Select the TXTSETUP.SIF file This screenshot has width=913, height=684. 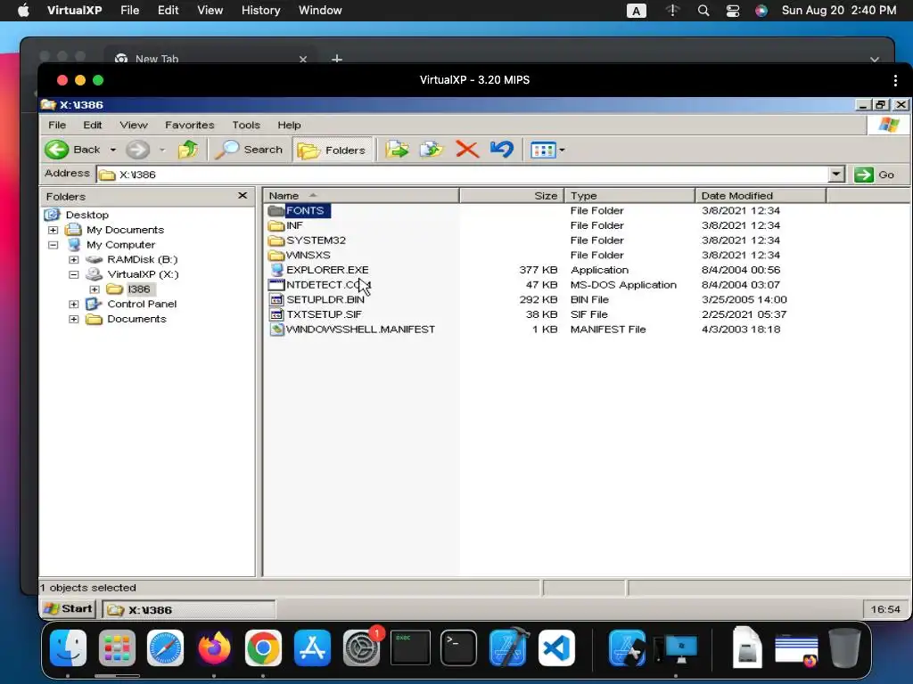point(324,314)
